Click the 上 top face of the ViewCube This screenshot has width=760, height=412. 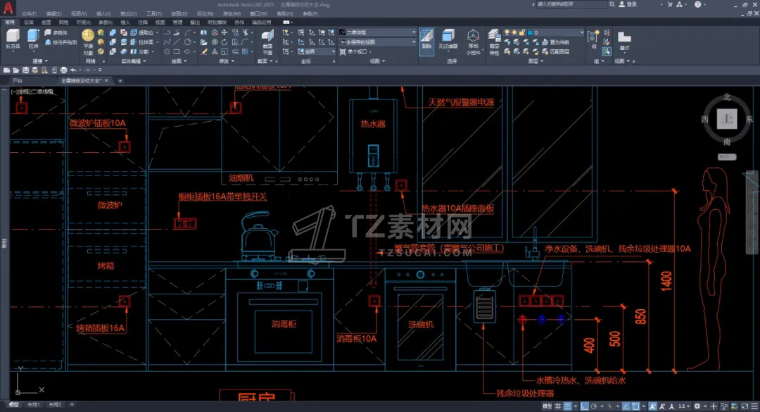click(726, 119)
